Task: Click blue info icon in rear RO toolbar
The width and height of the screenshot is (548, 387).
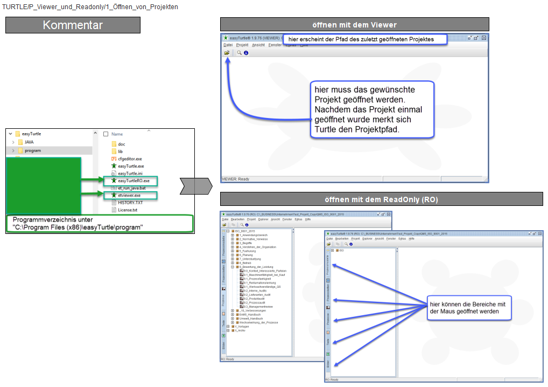Action: tap(247, 225)
